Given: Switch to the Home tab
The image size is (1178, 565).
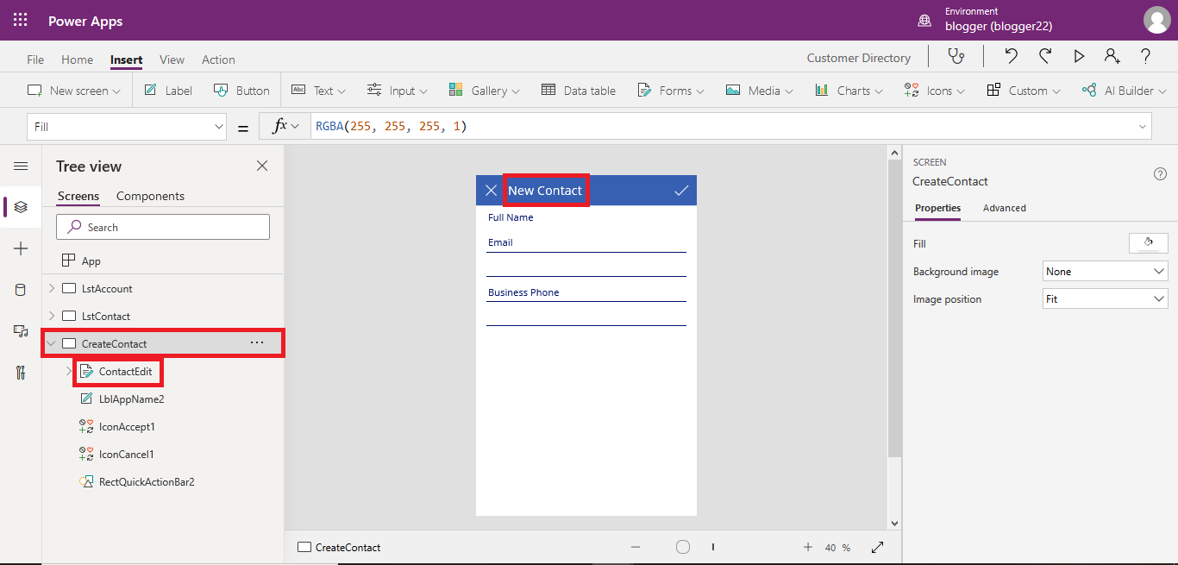Looking at the screenshot, I should [x=77, y=60].
